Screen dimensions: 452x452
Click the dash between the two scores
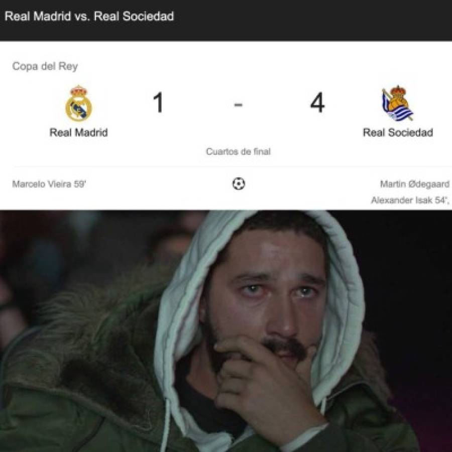(x=239, y=105)
